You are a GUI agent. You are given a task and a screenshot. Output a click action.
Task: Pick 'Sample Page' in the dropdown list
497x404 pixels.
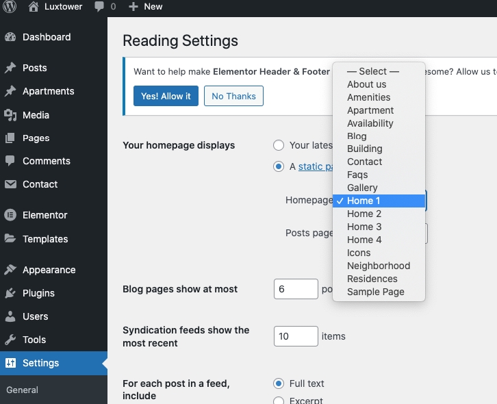tap(375, 292)
